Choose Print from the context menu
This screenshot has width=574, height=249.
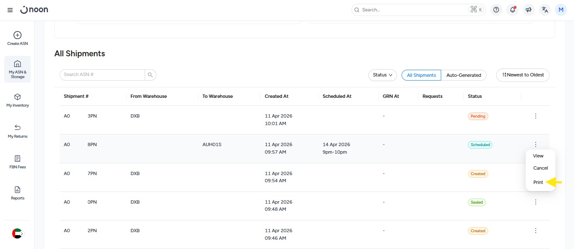538,182
